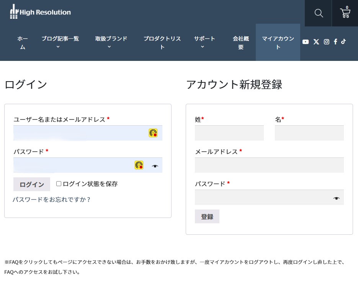Go to 会社概要 menu item
Image resolution: width=358 pixels, height=293 pixels.
(x=240, y=43)
